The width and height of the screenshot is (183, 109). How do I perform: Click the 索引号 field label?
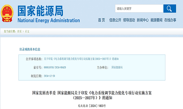38,68
